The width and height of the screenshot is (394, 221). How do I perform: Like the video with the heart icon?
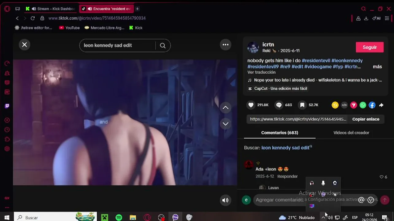coord(251,105)
